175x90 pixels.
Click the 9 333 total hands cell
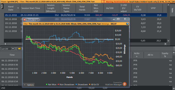(87, 15)
